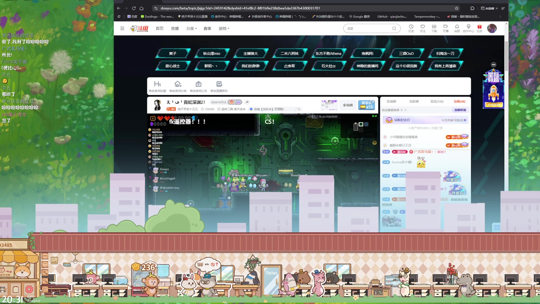Focus the Douyu search input field
Screen dimensions: 540x304
click(368, 28)
